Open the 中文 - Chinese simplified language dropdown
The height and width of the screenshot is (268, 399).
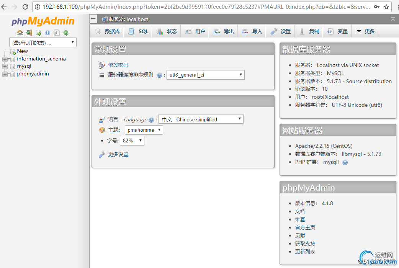[201, 119]
